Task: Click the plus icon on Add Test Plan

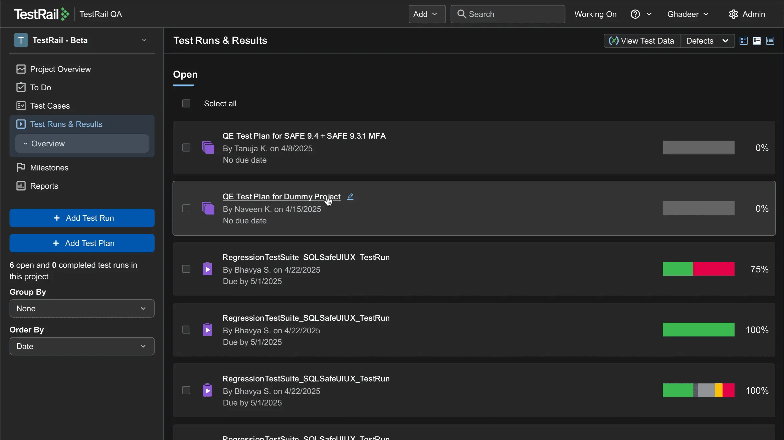Action: tap(56, 243)
